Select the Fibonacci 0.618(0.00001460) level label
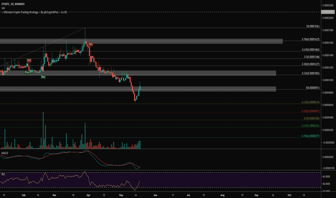Image resolution: width=336 pixels, height=198 pixels. [x=310, y=50]
